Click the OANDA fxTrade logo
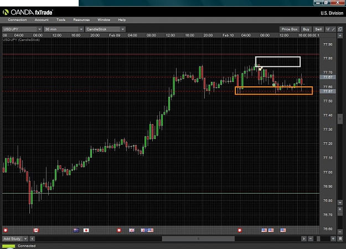The height and width of the screenshot is (249, 346). pyautogui.click(x=28, y=12)
